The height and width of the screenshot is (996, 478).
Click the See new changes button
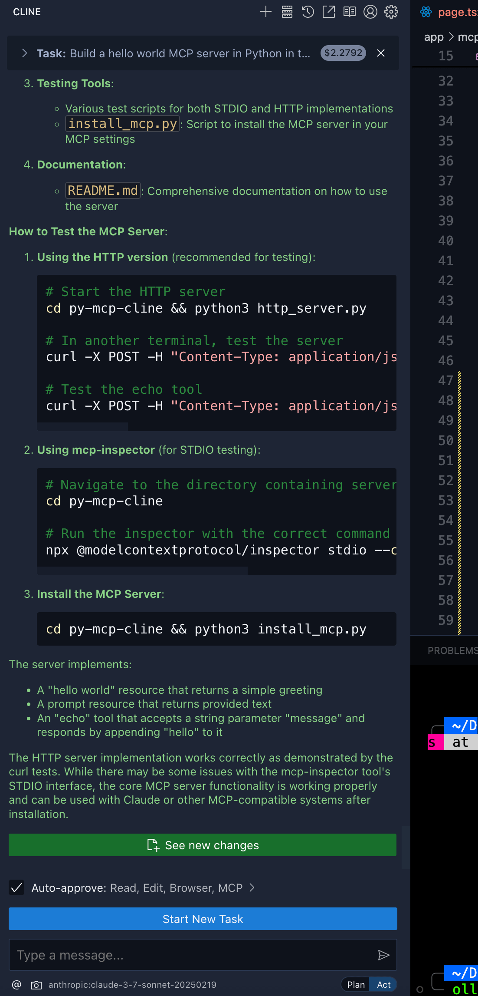(203, 845)
